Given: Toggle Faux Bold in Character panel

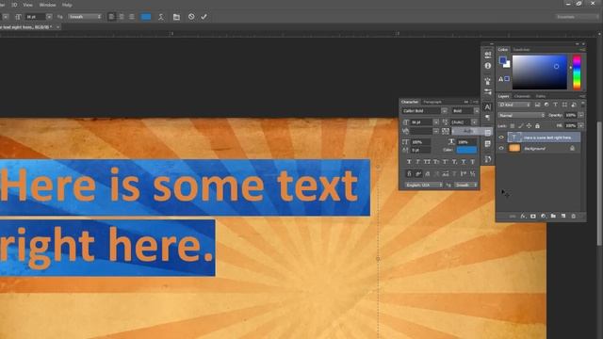Looking at the screenshot, I should [409, 162].
